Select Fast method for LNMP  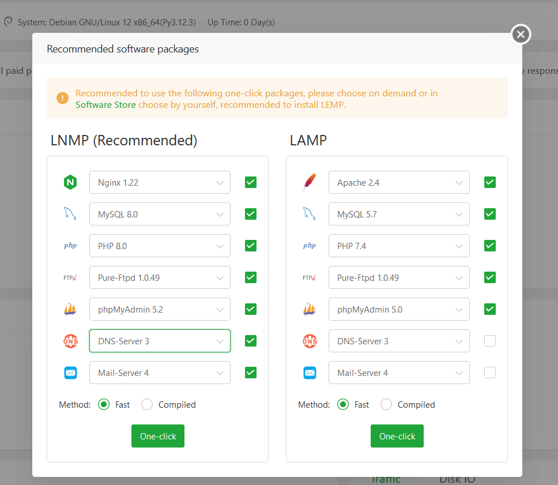(x=104, y=404)
